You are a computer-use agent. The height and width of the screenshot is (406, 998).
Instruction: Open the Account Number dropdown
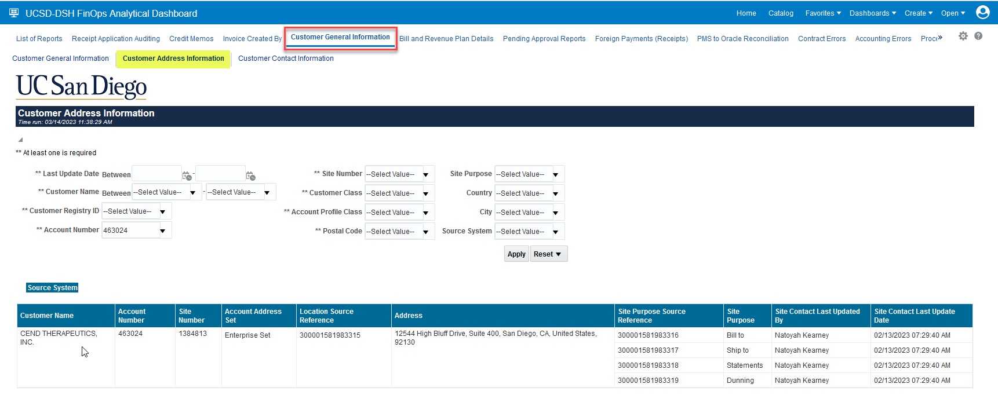click(162, 231)
